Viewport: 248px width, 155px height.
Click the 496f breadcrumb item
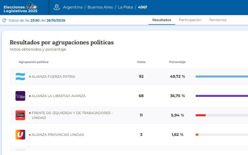[142, 7]
